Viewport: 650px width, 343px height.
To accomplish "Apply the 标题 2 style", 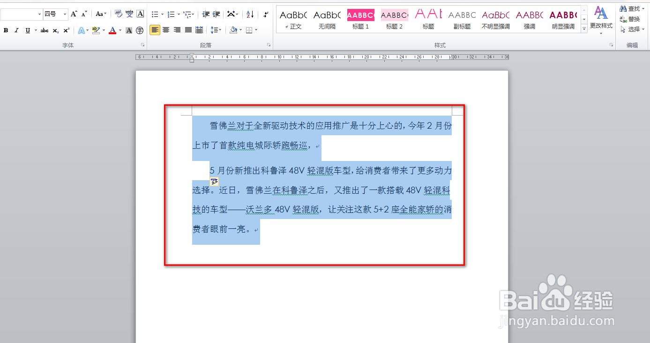I will [395, 20].
